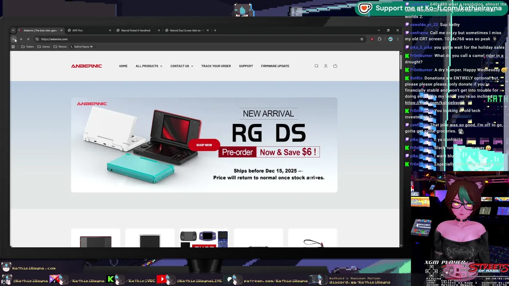The height and width of the screenshot is (286, 509).
Task: Open the Memes bookmark folder
Action: point(60,46)
